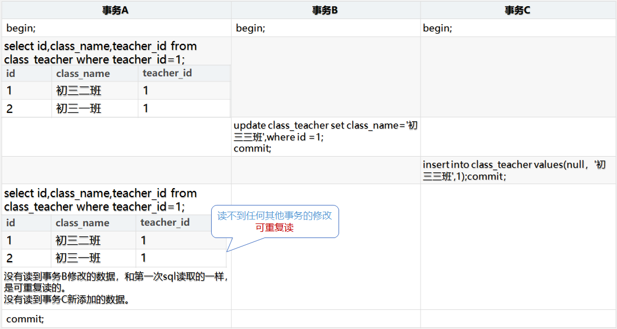Select the insert into class_teacher statement
Viewport: 617px width, 329px height.
[x=514, y=170]
